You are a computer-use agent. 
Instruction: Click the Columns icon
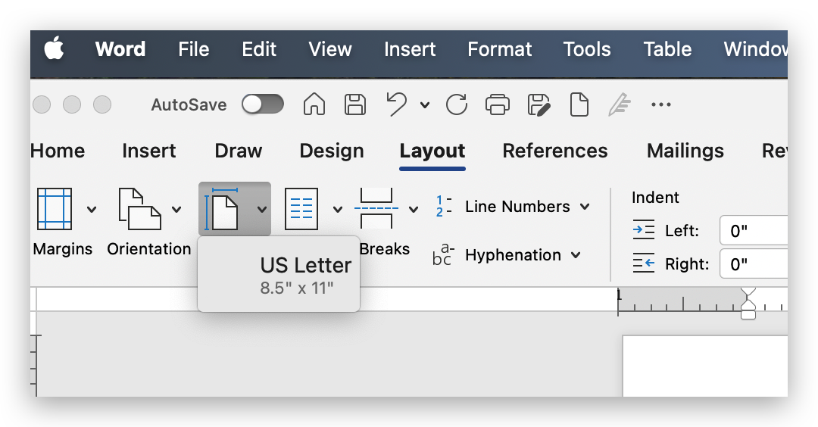click(x=301, y=209)
